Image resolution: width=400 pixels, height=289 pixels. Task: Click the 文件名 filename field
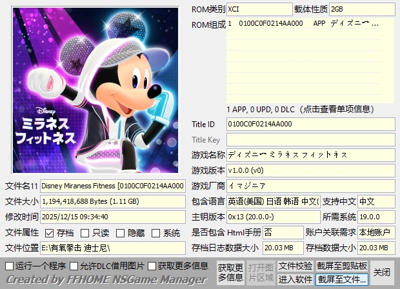tap(113, 186)
